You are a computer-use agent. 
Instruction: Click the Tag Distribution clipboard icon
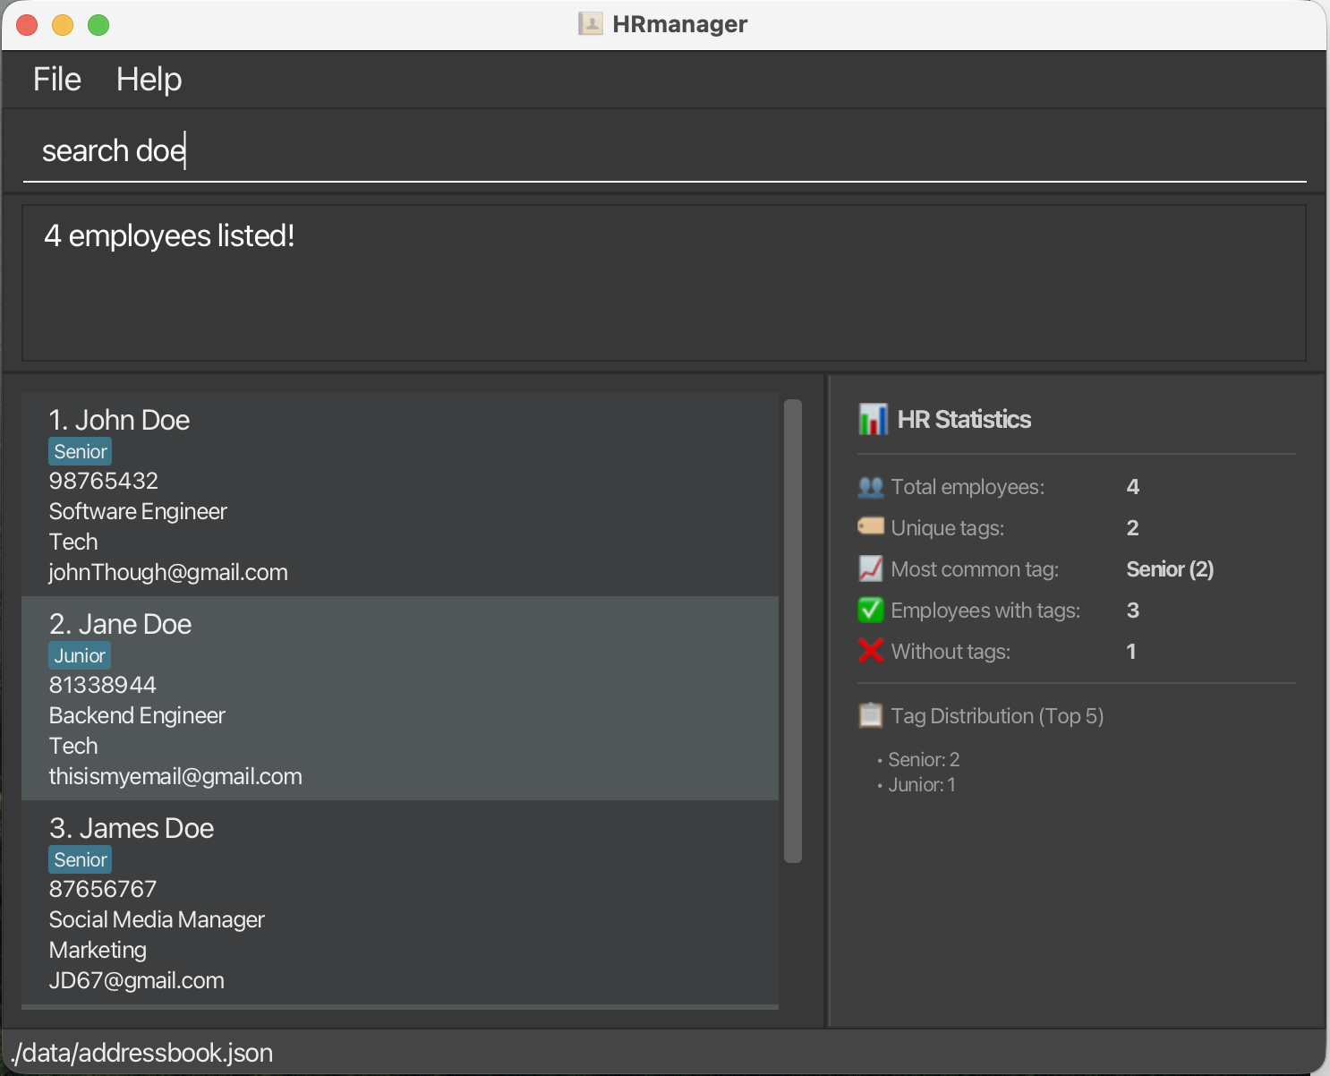point(870,715)
